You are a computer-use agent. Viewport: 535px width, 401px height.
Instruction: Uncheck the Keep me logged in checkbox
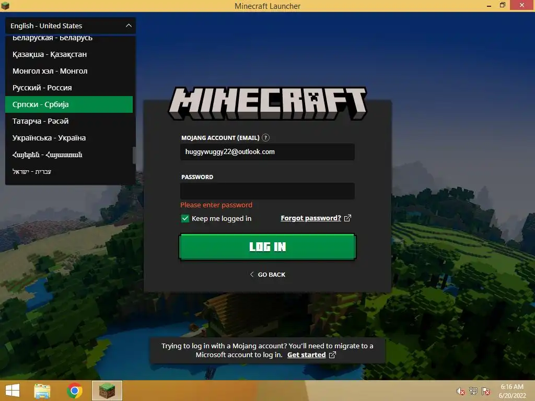click(185, 219)
